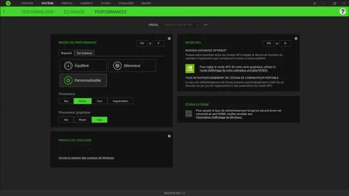Viewport: 349px width, 196px height.
Task: Select the Silencieux performance mode
Action: click(x=132, y=66)
